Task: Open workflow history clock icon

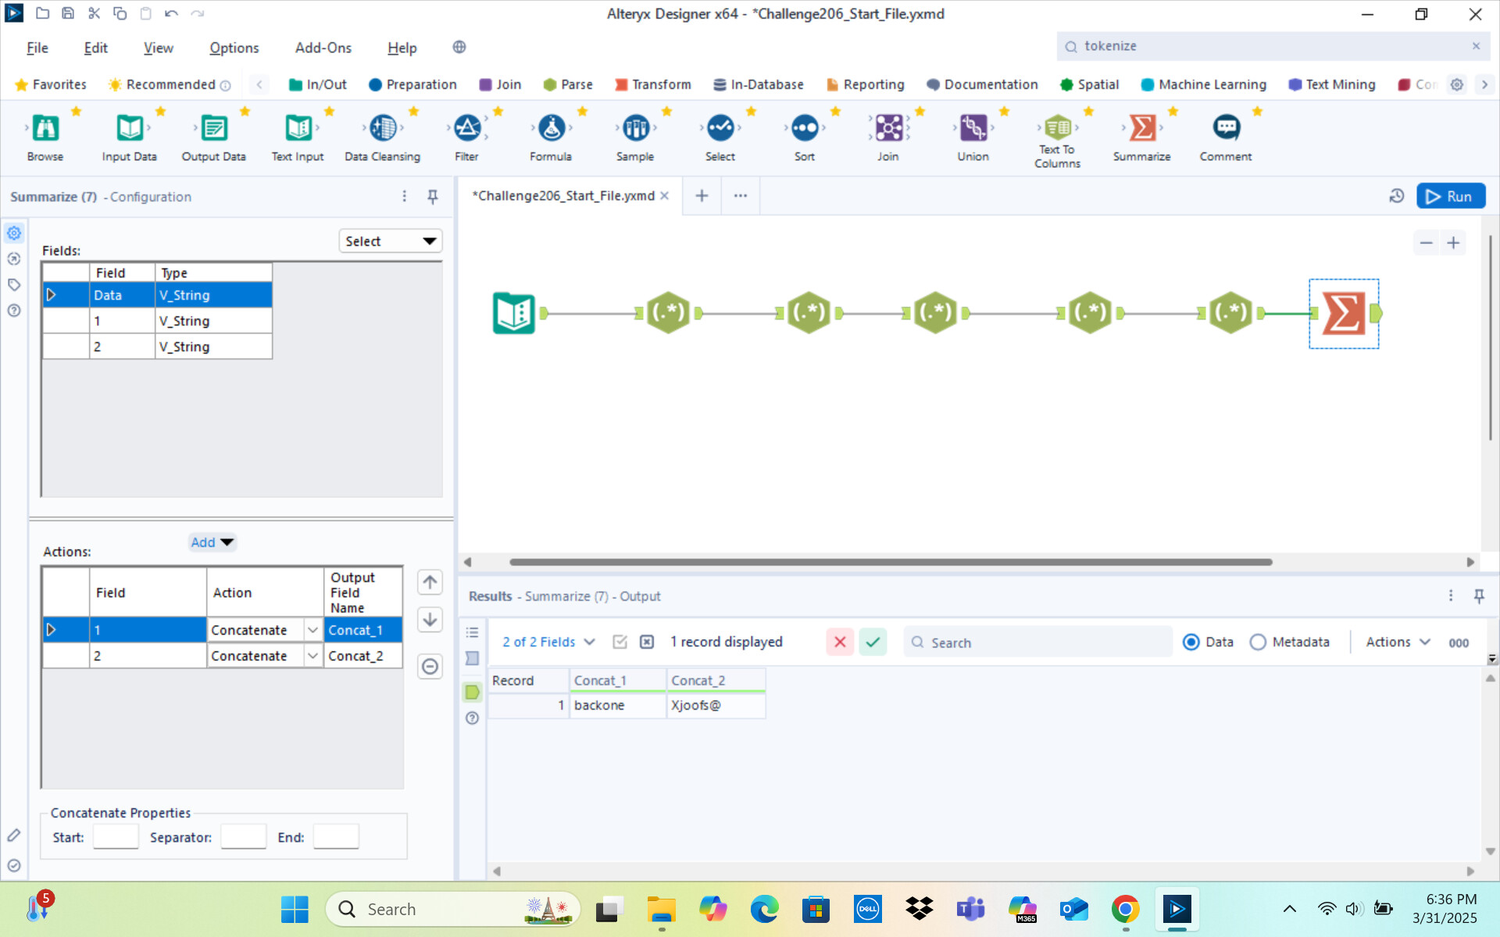Action: [x=1397, y=196]
